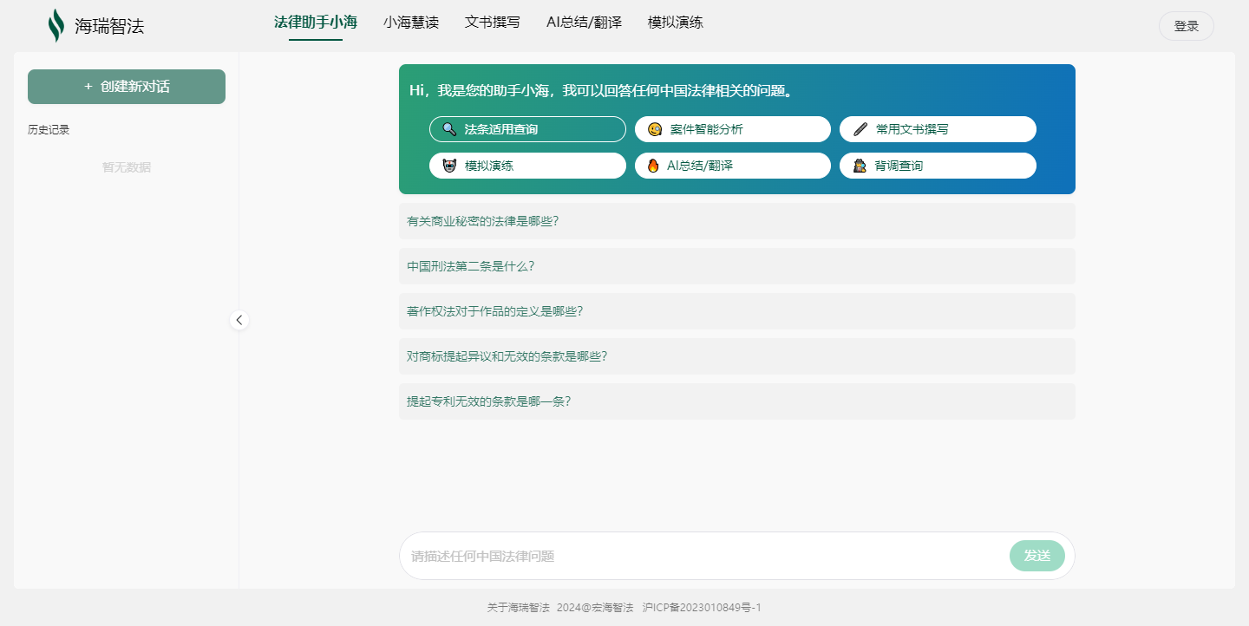
Task: Click the detective icon in 背调查询
Action: (x=860, y=166)
